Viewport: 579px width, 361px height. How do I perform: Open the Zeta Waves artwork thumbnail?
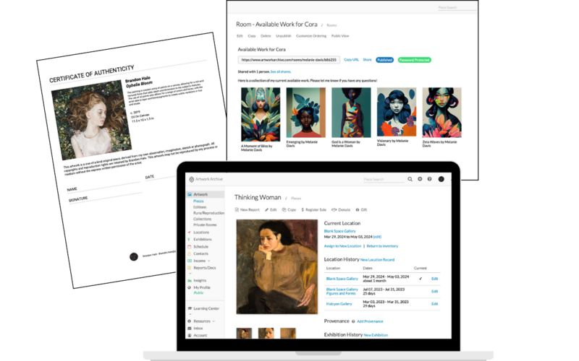(441, 113)
